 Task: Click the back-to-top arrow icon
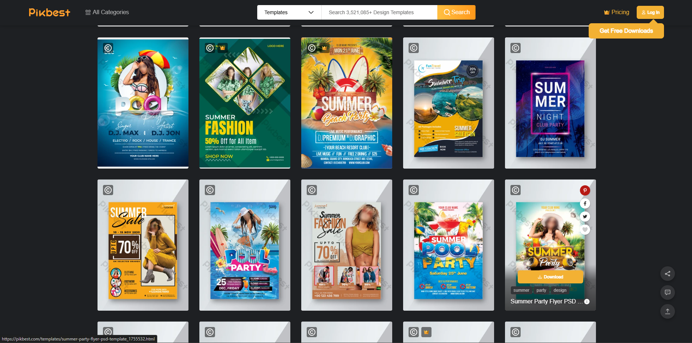[668, 311]
